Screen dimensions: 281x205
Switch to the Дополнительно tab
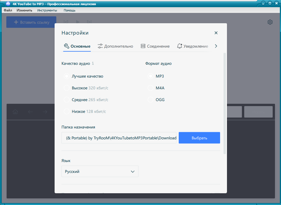[x=116, y=46]
